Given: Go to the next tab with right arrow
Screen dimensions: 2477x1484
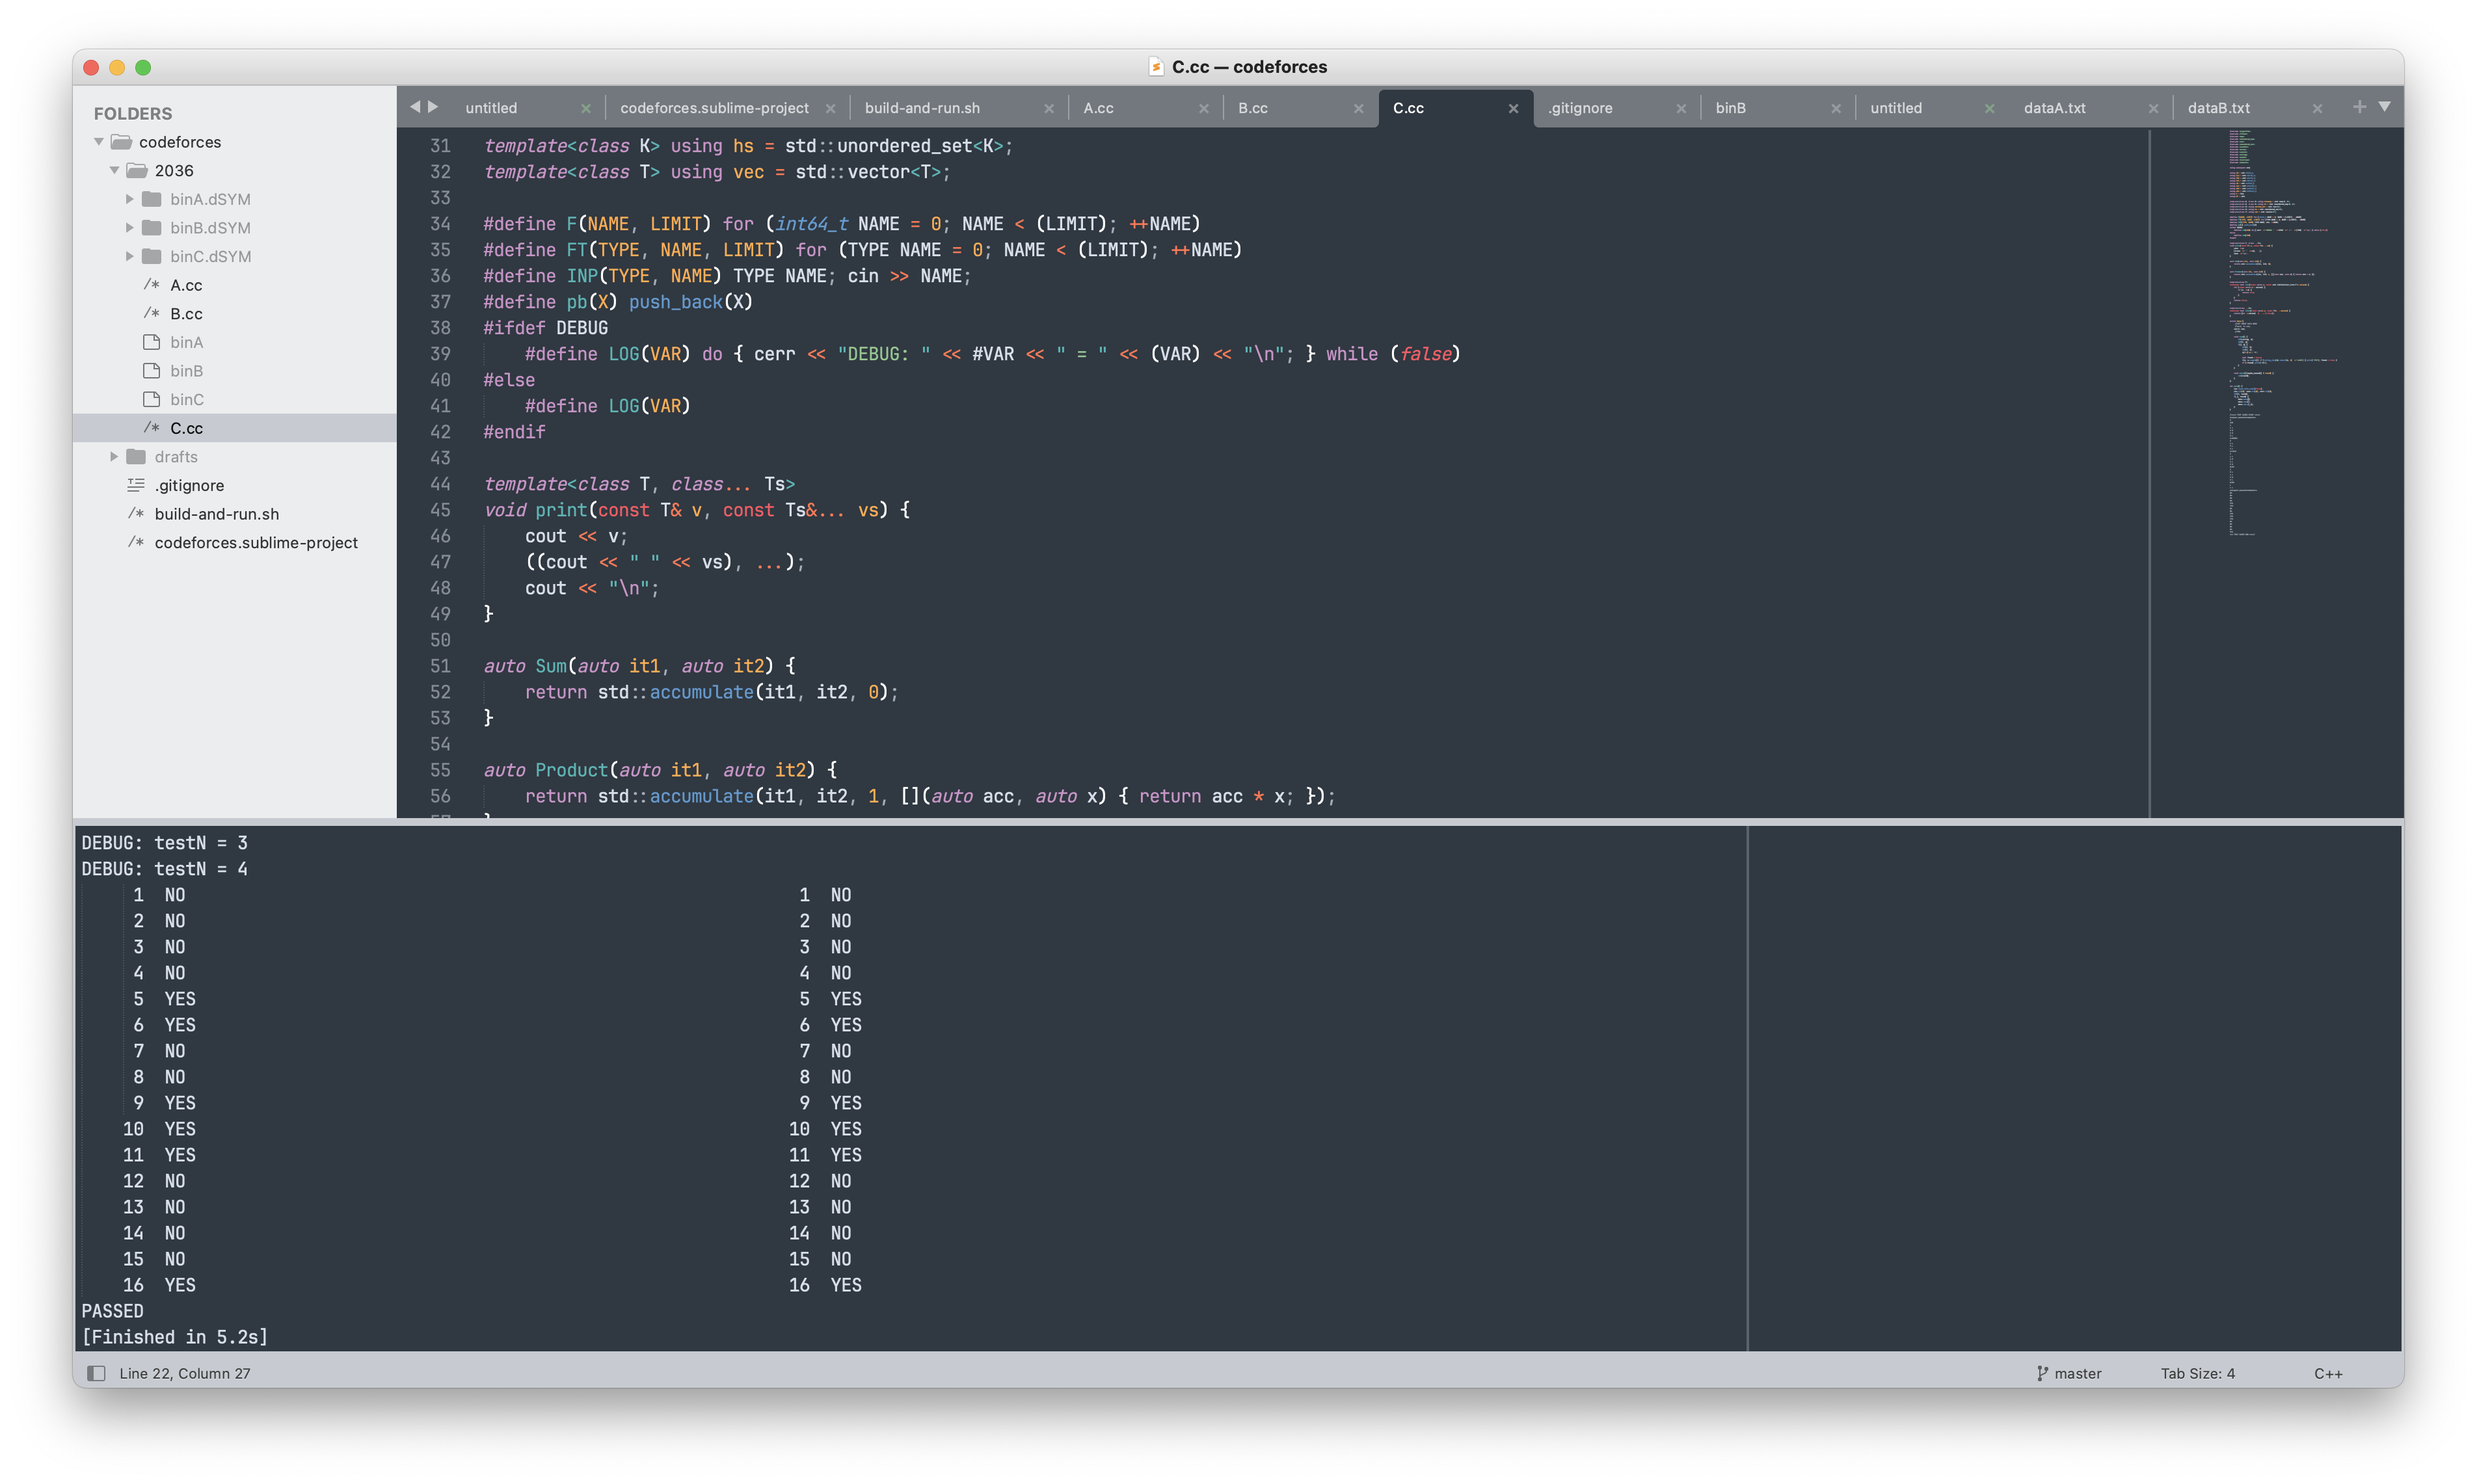Looking at the screenshot, I should (x=433, y=107).
